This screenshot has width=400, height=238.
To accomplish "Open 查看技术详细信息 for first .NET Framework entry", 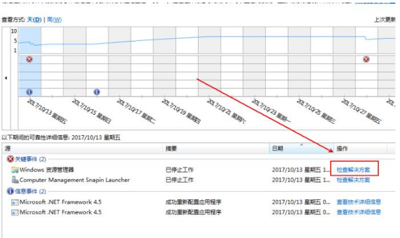I will coord(358,202).
